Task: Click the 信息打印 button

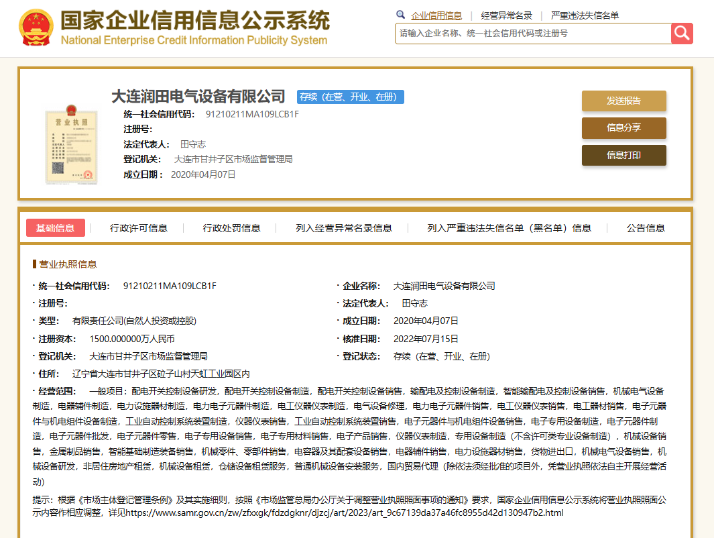Action: (x=624, y=156)
